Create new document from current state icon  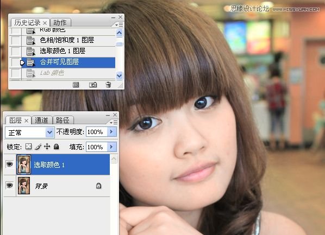[76, 85]
